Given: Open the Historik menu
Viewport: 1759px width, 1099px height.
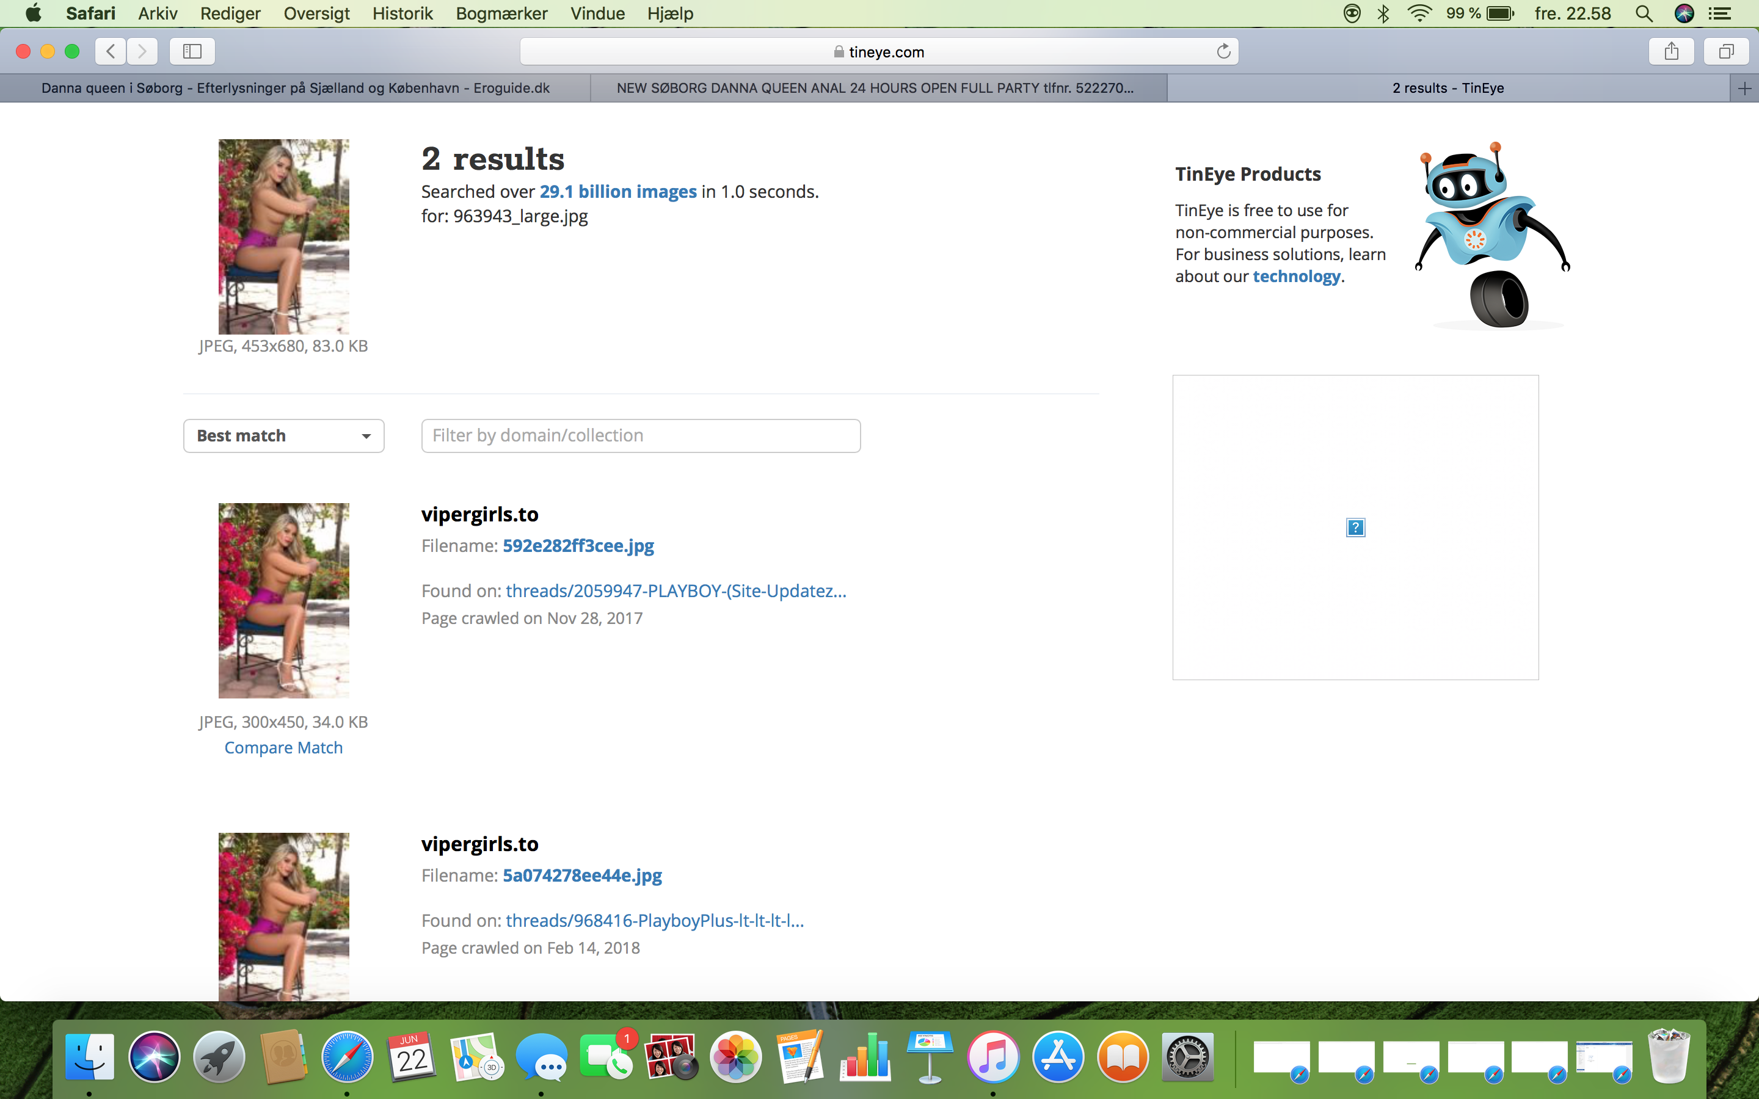Looking at the screenshot, I should click(x=402, y=14).
